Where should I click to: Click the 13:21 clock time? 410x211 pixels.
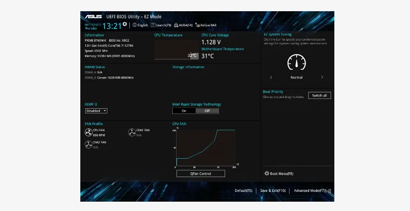[x=112, y=26]
